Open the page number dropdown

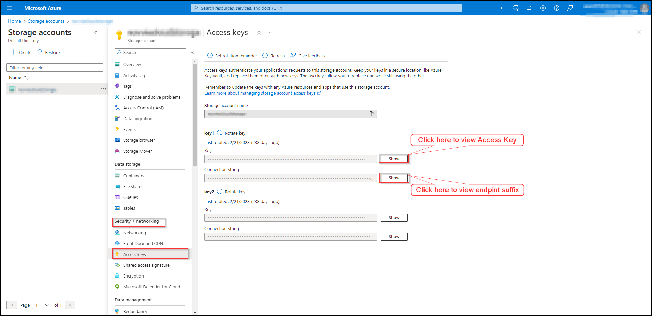coord(42,305)
